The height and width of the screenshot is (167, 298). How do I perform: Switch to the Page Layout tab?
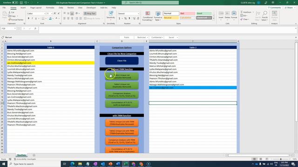coord(36,7)
